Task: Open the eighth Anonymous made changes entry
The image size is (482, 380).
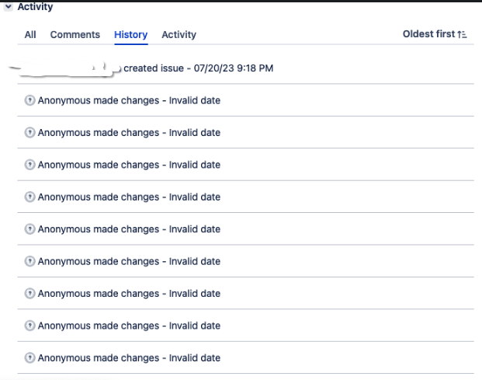Action: 245,326
